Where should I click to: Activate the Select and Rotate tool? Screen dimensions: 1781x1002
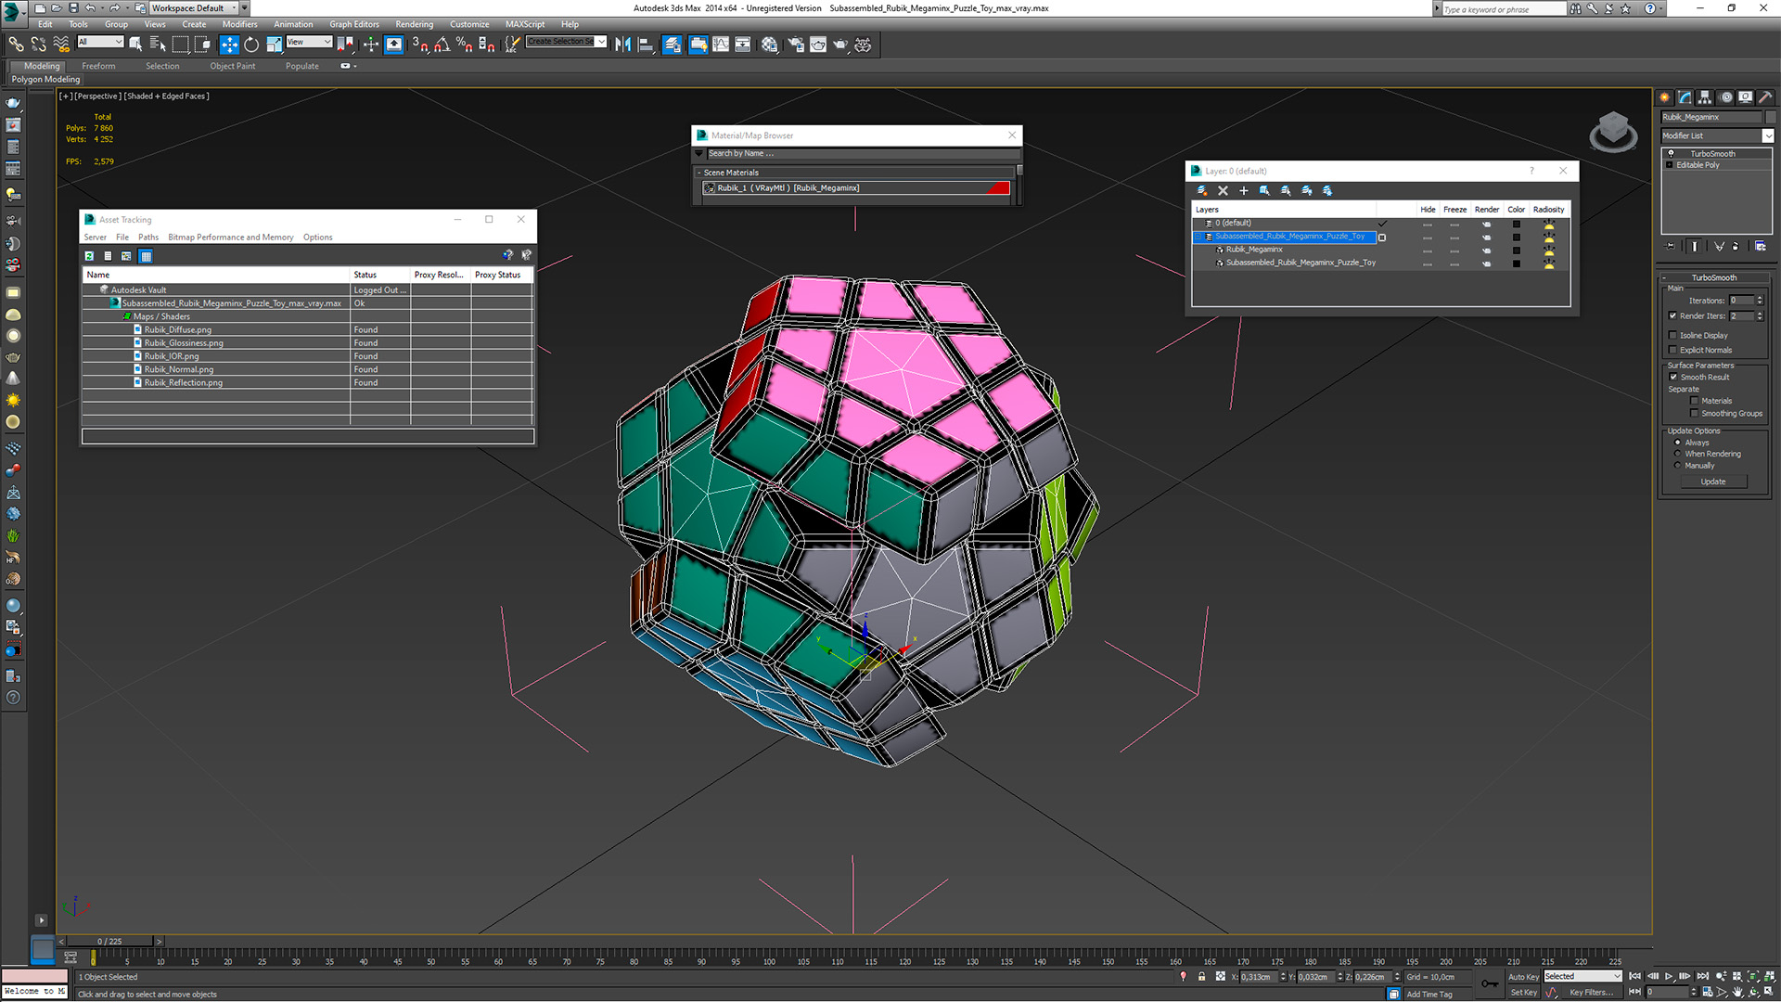(251, 45)
